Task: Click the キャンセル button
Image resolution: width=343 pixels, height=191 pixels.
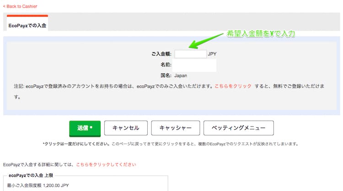Action: (126, 128)
